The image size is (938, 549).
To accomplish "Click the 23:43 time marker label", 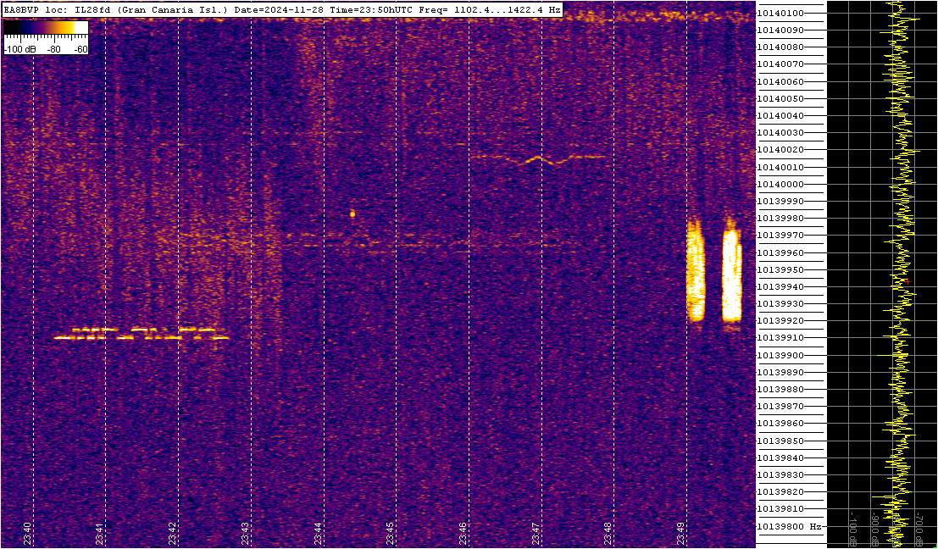I will coord(246,534).
